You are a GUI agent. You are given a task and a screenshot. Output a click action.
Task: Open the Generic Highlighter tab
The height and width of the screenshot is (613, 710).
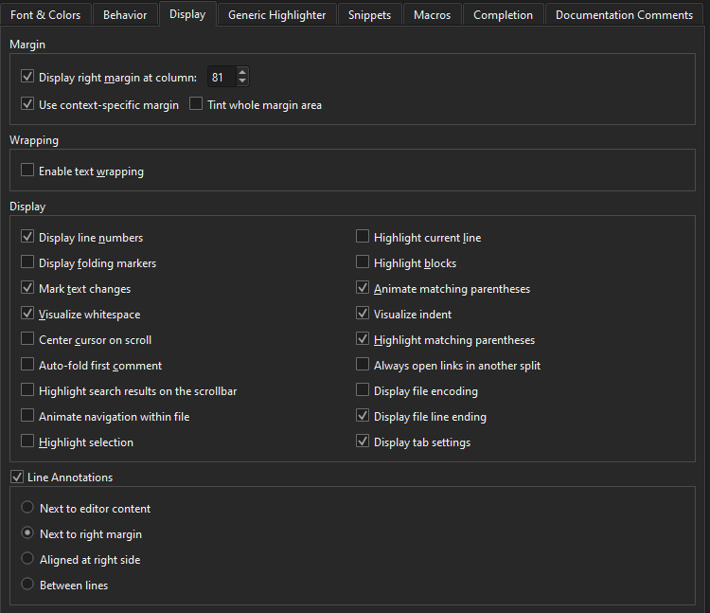tap(276, 15)
